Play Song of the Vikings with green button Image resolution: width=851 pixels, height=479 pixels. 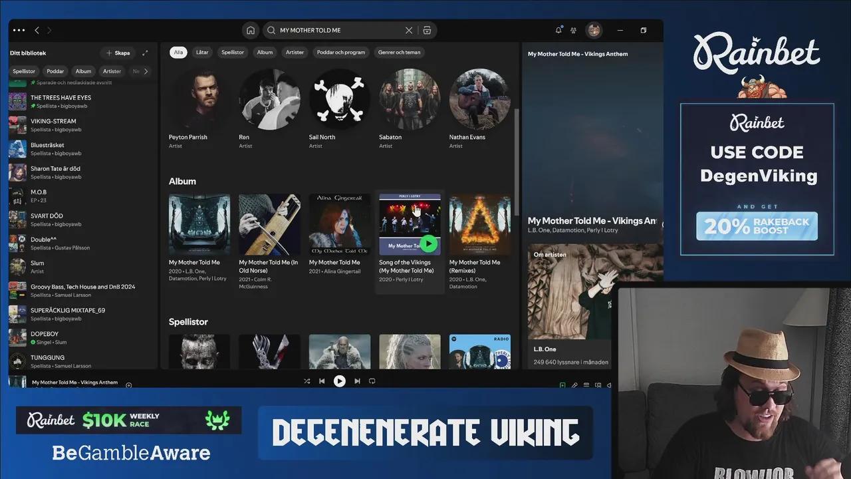point(429,243)
